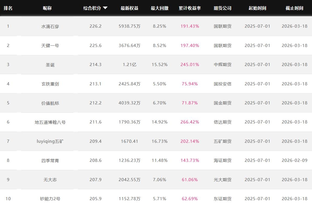Open 玄铁重剑 account details

[50, 84]
